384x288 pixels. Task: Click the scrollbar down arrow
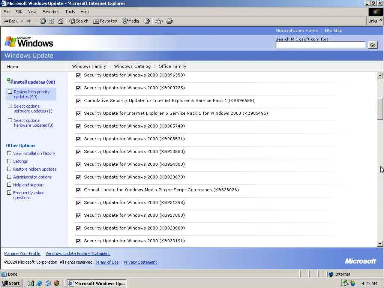point(380,243)
